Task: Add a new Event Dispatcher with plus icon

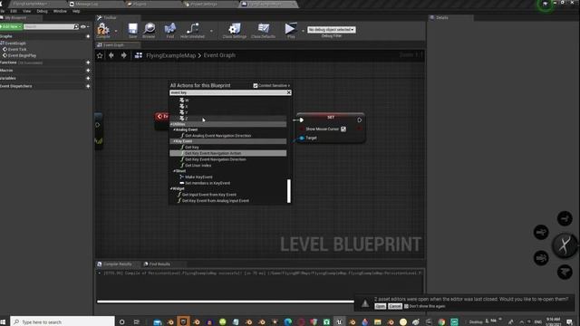Action: coord(88,86)
